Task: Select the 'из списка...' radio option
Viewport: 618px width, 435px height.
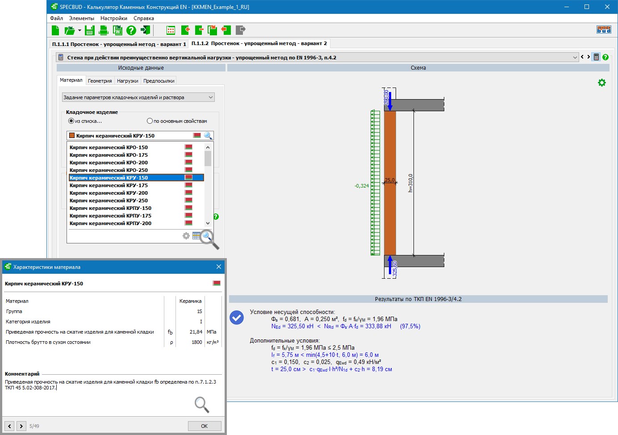Action: click(x=71, y=121)
